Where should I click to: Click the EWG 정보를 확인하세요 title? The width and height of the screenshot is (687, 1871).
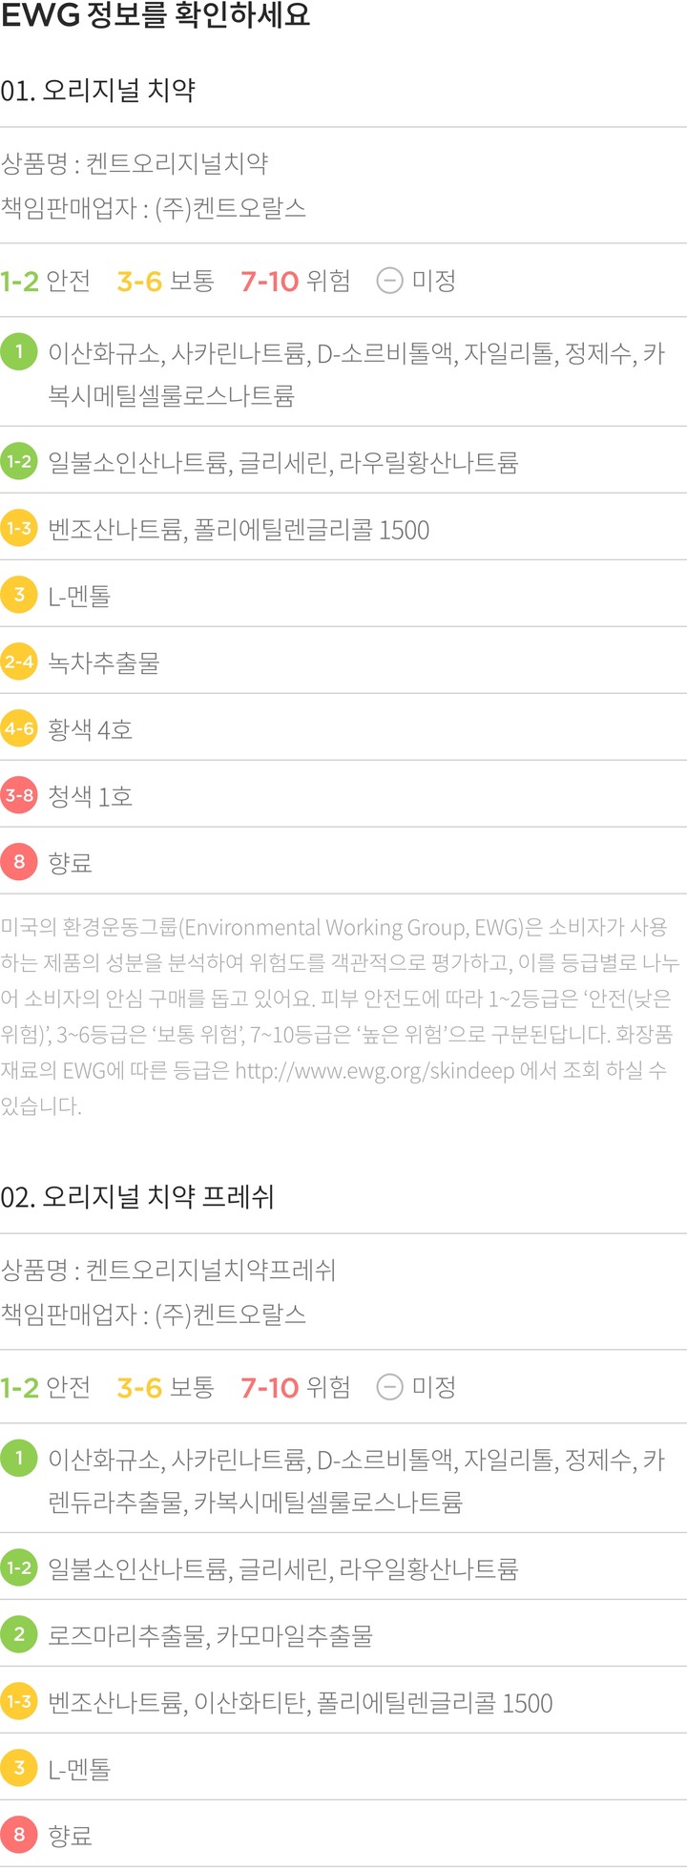coord(156,16)
